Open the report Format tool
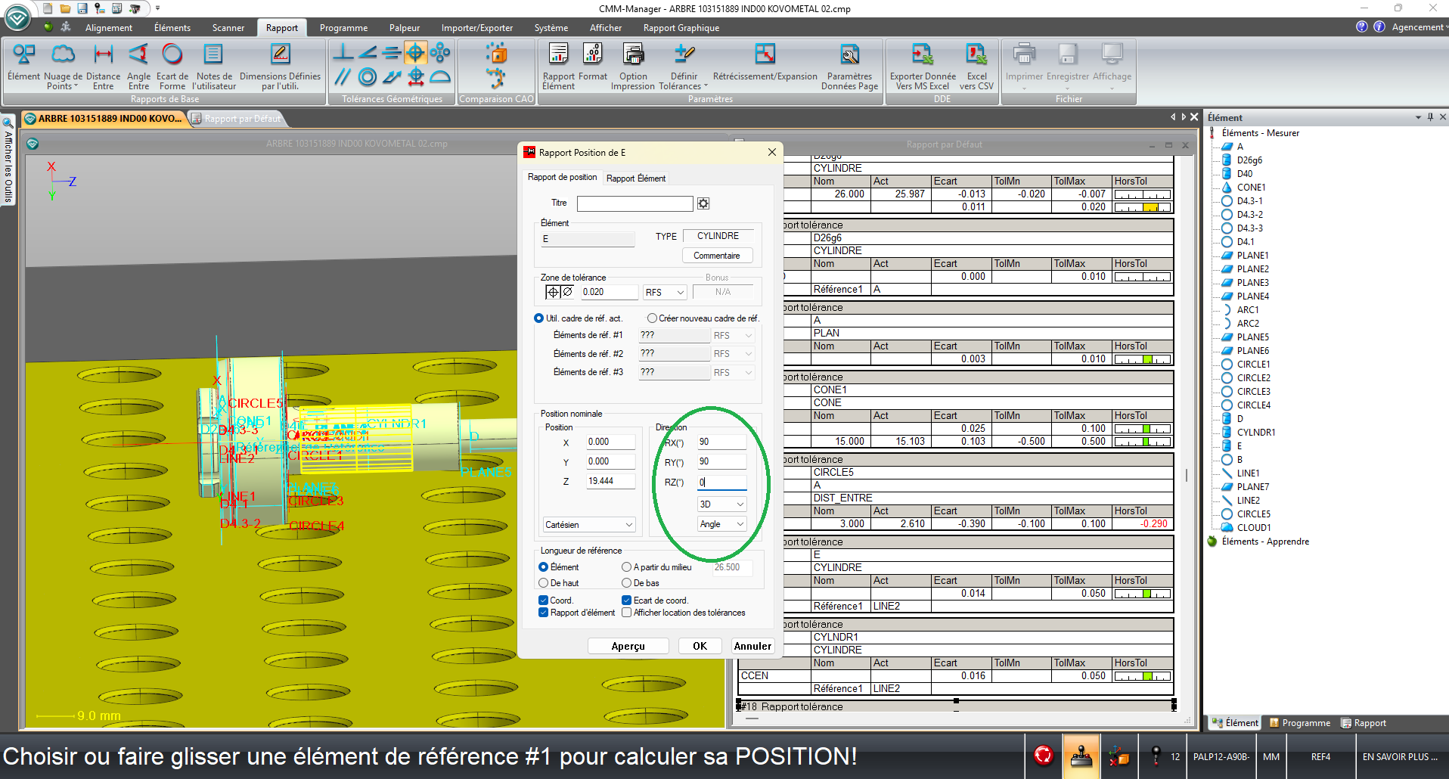 point(593,62)
